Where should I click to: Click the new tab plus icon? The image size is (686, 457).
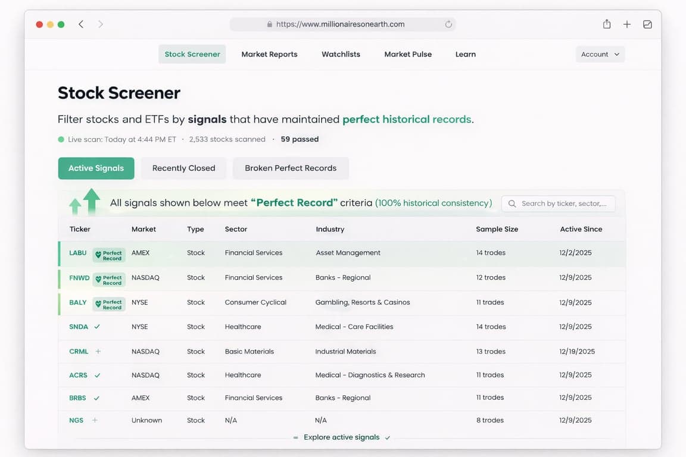[x=626, y=24]
